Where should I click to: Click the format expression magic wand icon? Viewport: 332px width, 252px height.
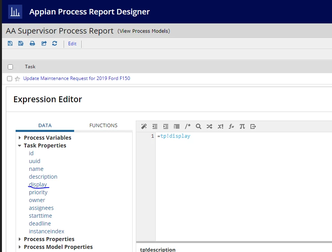[144, 126]
